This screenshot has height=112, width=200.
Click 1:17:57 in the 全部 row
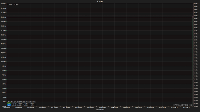[x=14, y=103]
